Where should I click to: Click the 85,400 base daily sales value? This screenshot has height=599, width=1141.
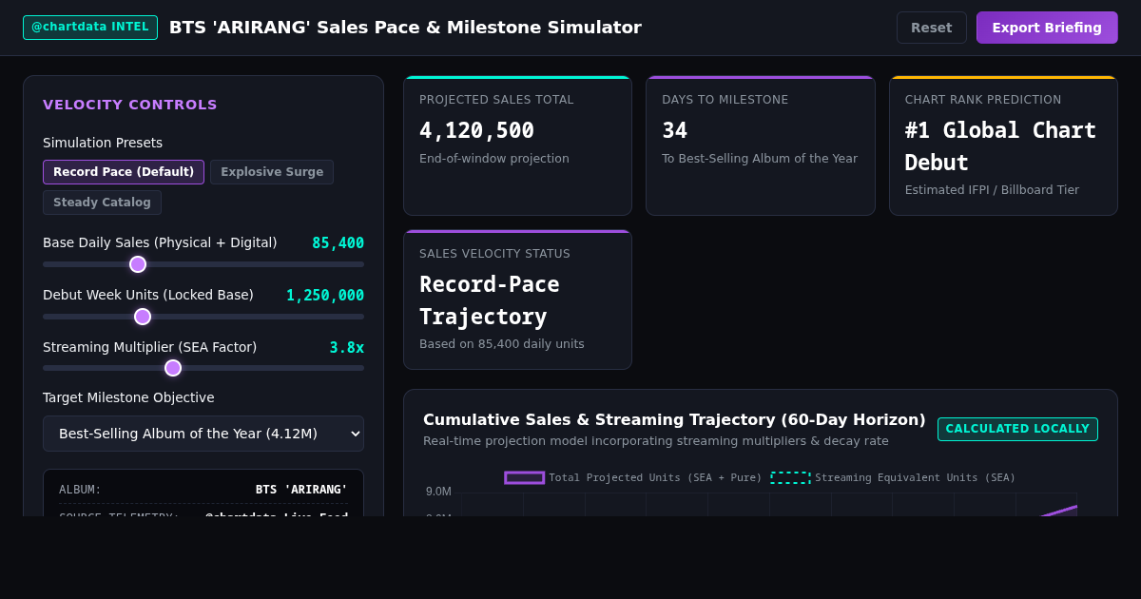[338, 243]
